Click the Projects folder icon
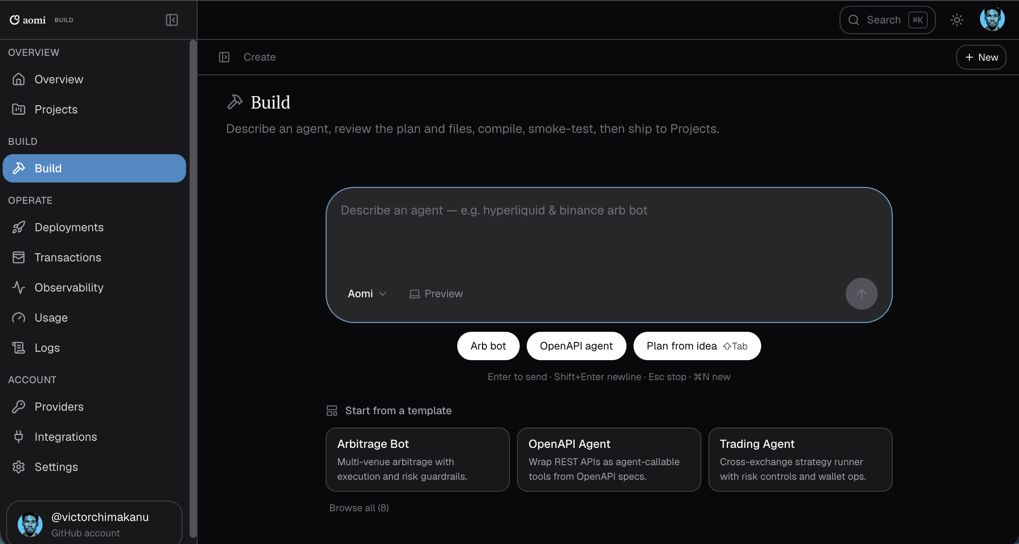 tap(19, 109)
